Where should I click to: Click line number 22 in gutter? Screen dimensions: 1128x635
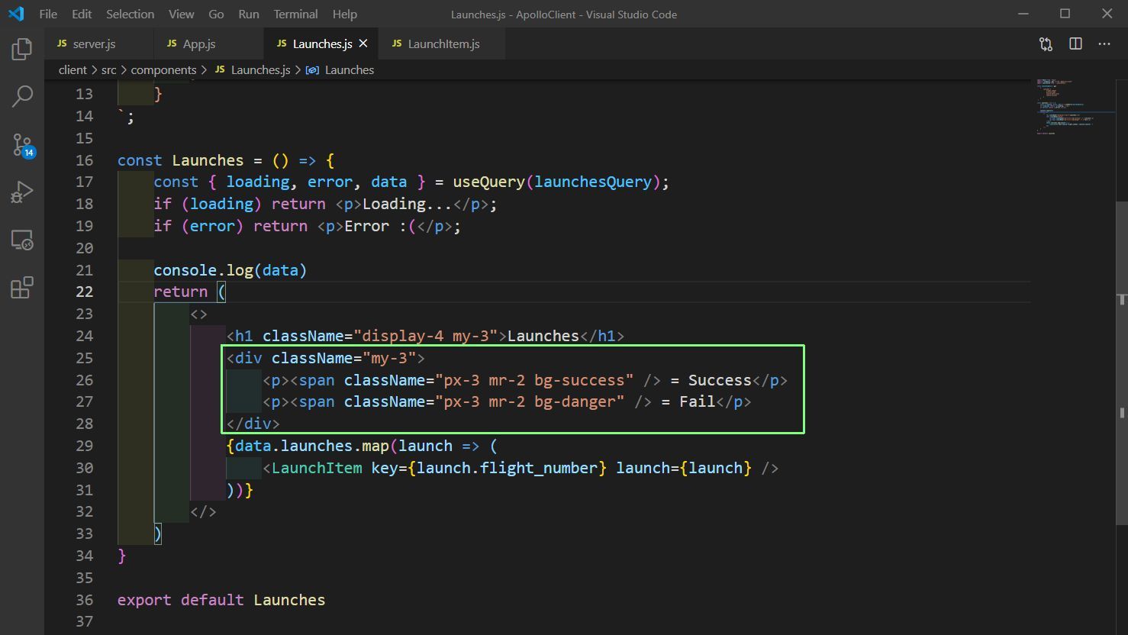[84, 292]
